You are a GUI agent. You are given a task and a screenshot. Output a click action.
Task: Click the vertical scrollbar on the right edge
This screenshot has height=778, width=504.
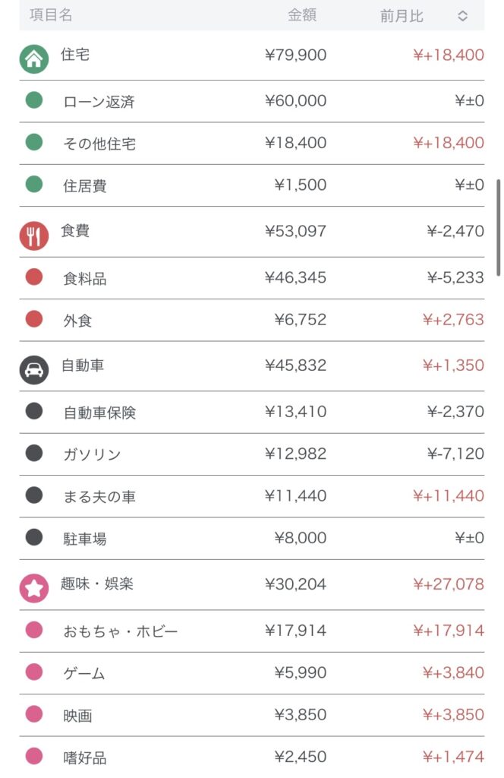[x=498, y=226]
